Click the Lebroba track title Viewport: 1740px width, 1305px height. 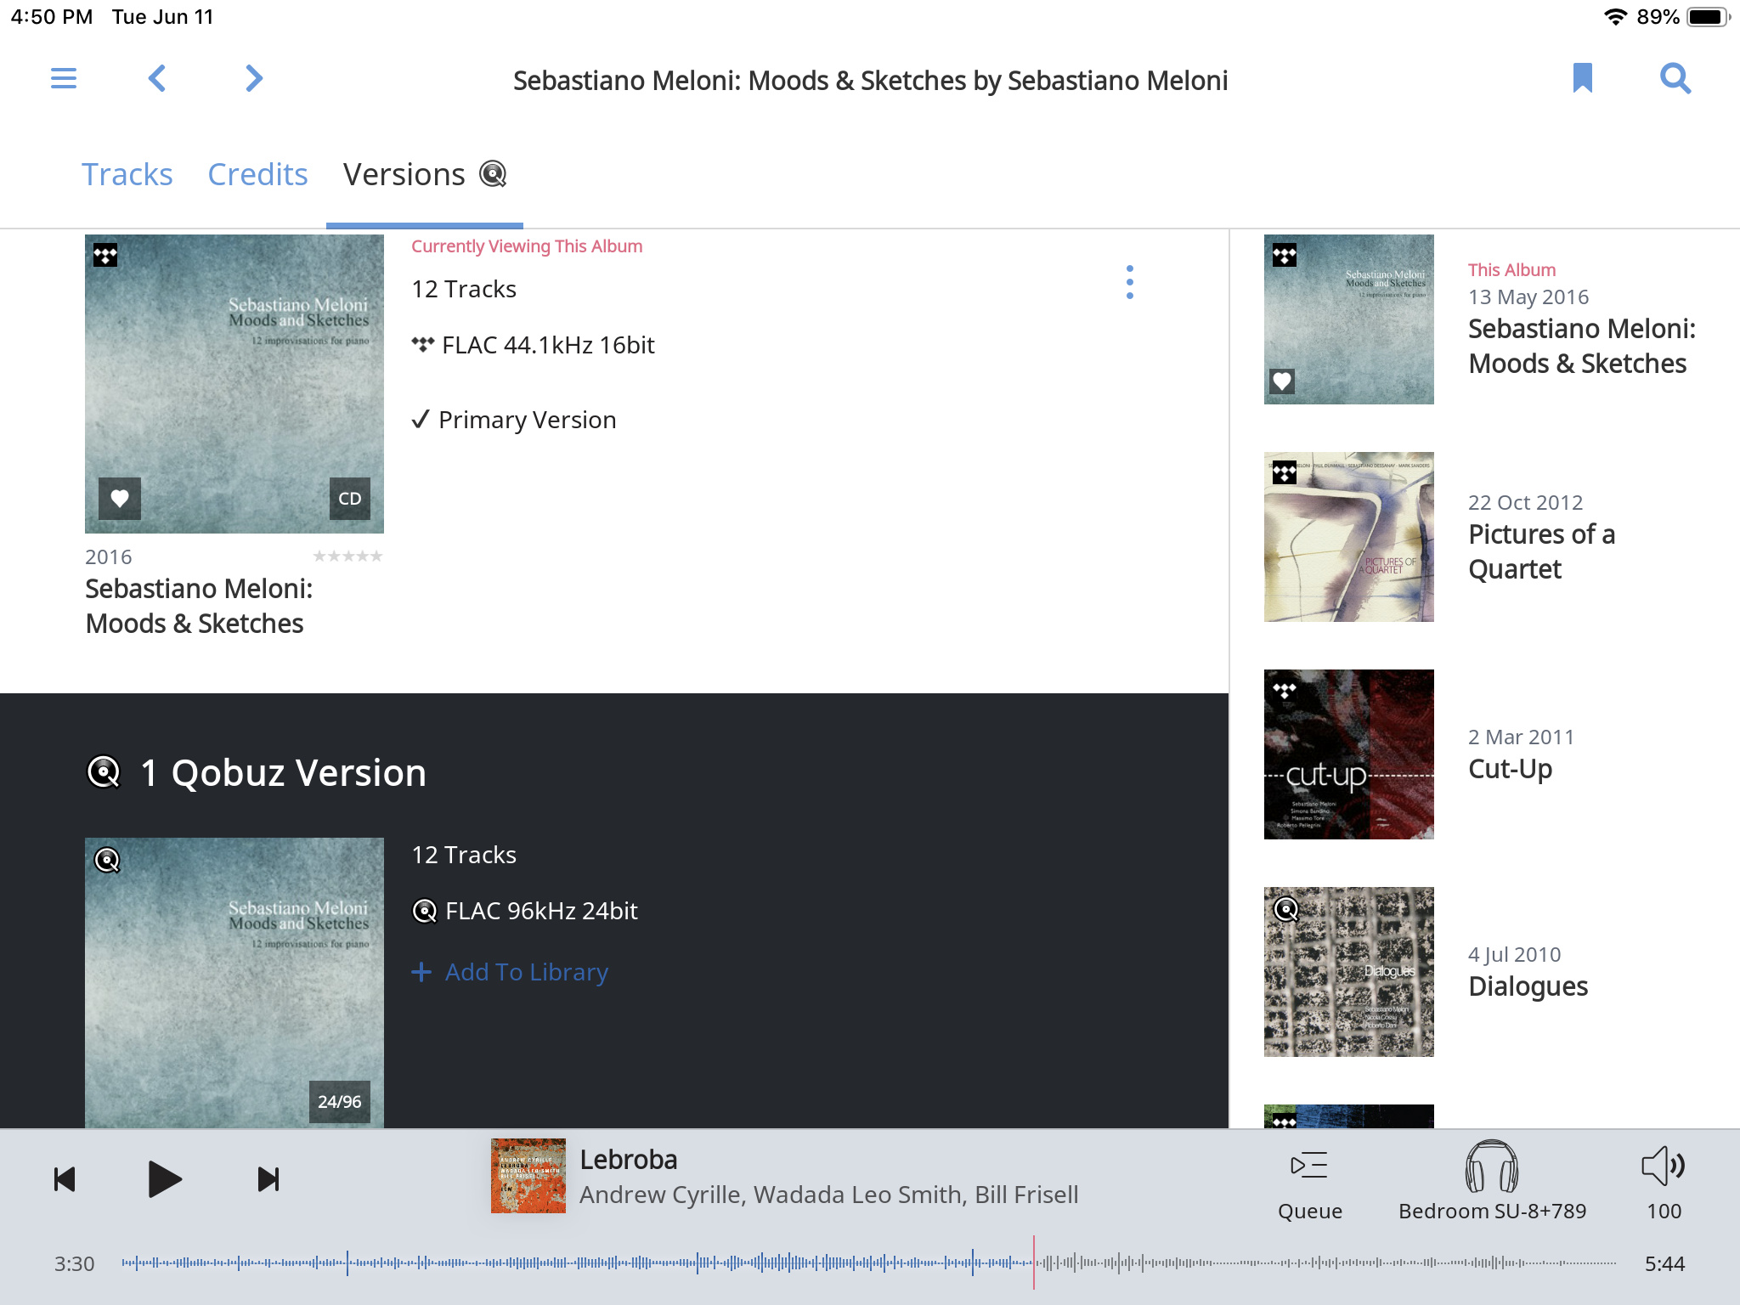point(629,1160)
